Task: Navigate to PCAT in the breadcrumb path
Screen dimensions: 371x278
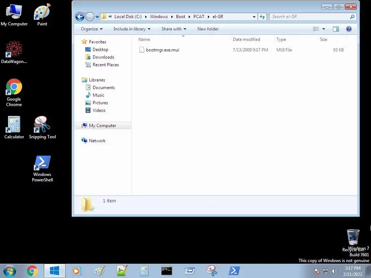Action: click(199, 17)
